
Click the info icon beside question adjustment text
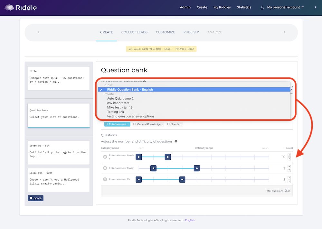pos(176,141)
